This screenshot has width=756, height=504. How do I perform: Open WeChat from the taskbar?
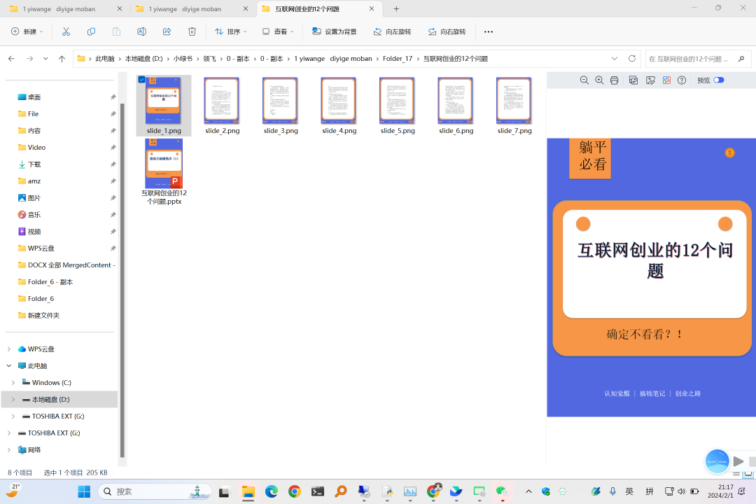(502, 491)
